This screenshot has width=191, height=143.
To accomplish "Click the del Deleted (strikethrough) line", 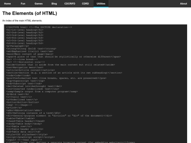I will tap(34, 86).
